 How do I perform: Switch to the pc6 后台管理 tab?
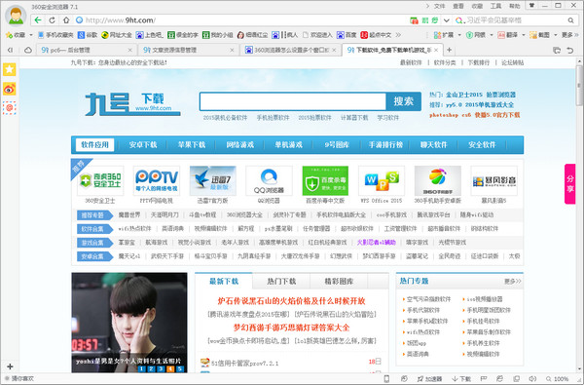coord(87,50)
